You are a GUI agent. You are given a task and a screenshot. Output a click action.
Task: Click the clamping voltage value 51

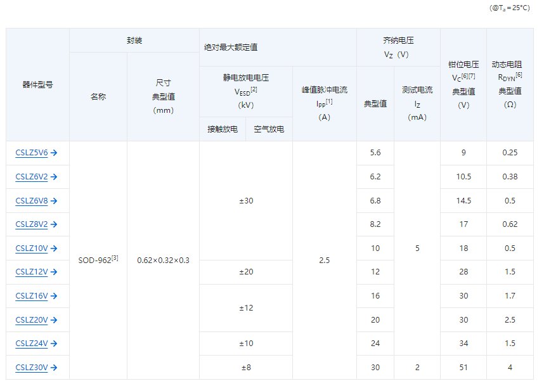tap(463, 367)
